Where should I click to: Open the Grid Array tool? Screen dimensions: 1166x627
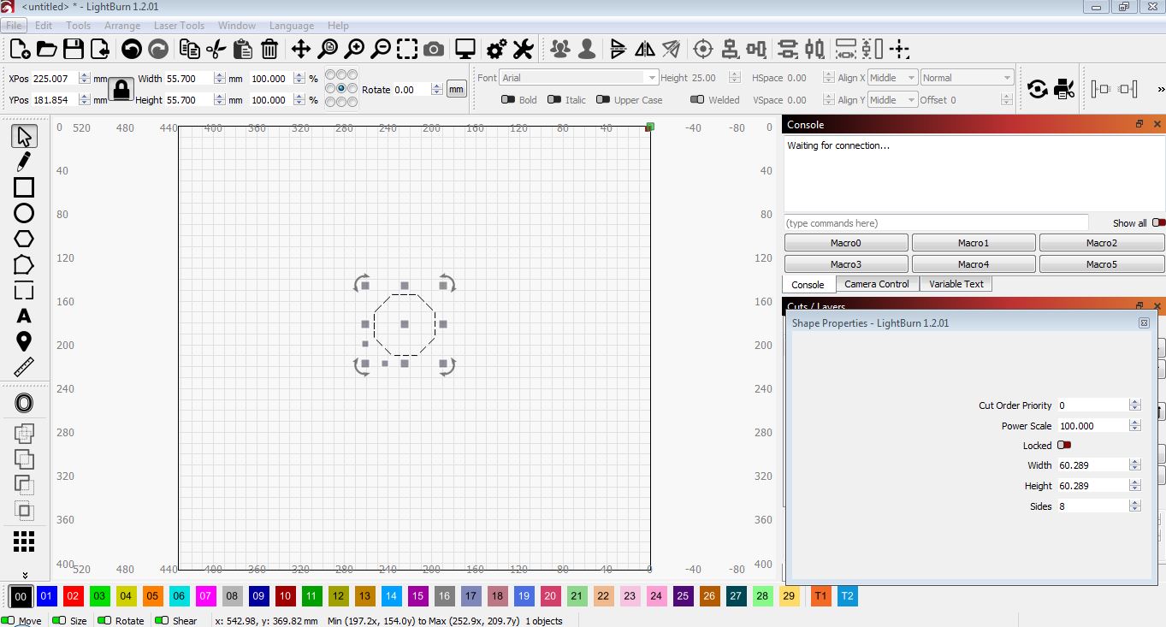pos(24,541)
